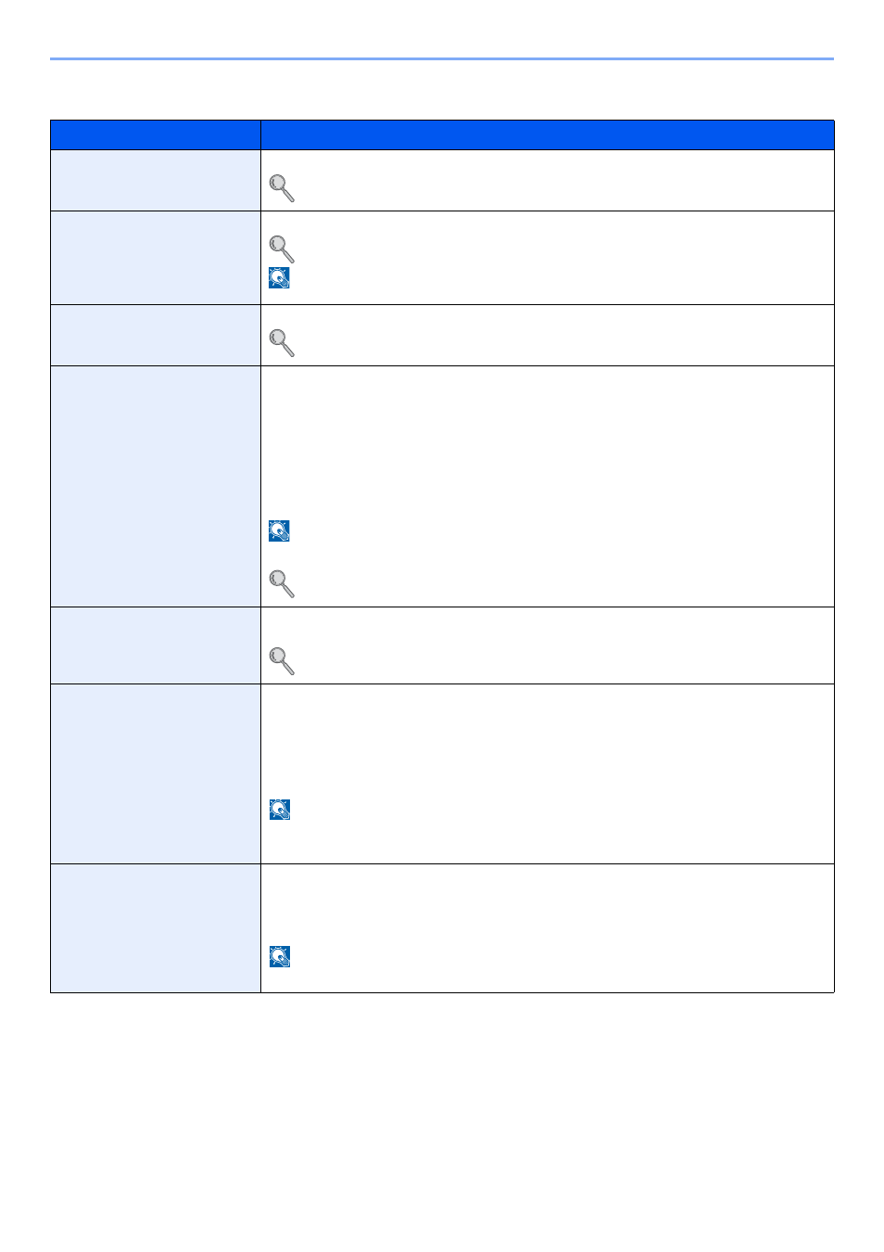This screenshot has height=1252, width=884.
Task: Click the blue note icon in the sixth row
Action: (280, 810)
